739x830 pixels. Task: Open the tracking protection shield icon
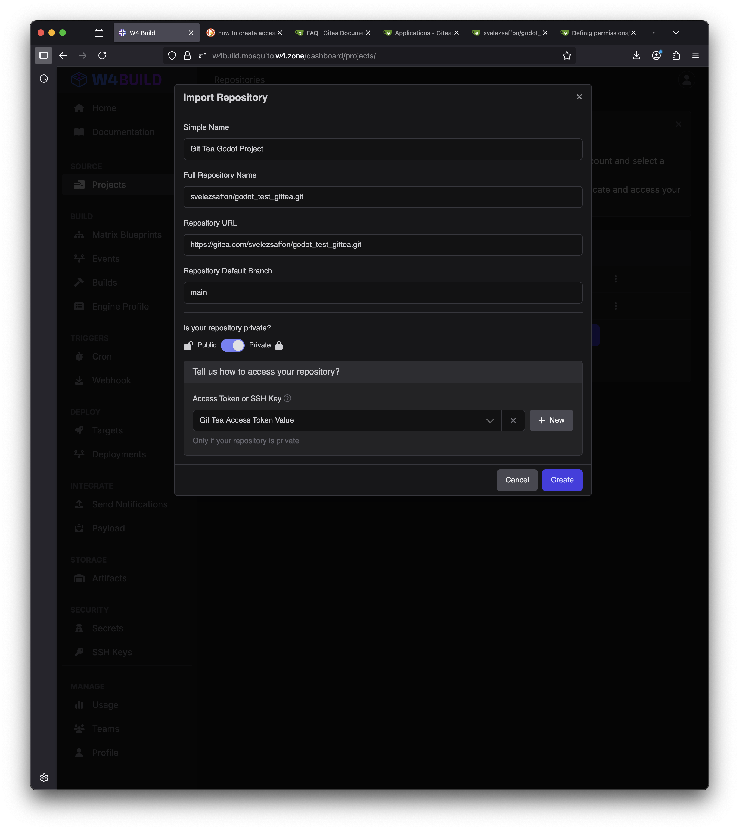(172, 56)
